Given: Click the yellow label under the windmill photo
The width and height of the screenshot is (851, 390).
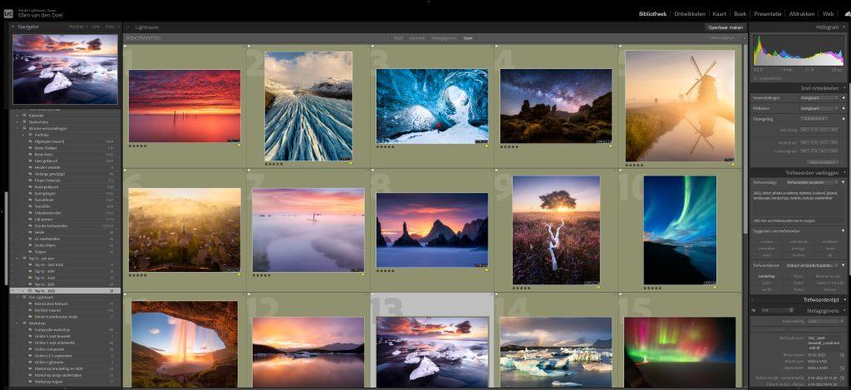Looking at the screenshot, I should pos(733,164).
